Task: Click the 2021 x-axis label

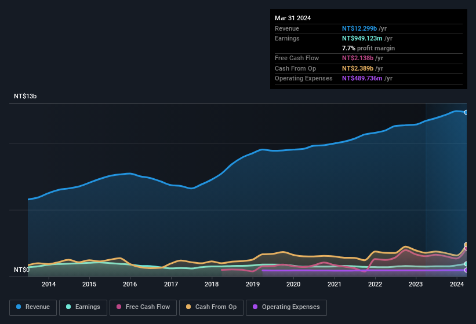Action: click(334, 284)
